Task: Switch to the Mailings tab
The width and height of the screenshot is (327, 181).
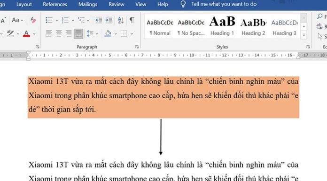Action: 88,4
